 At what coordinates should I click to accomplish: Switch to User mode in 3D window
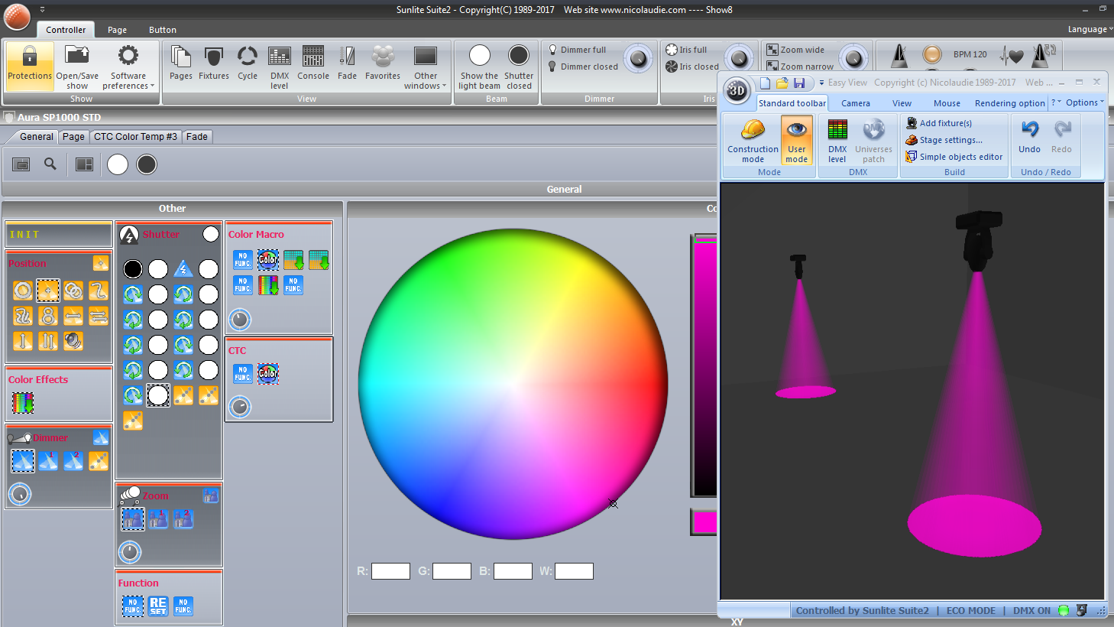tap(796, 140)
